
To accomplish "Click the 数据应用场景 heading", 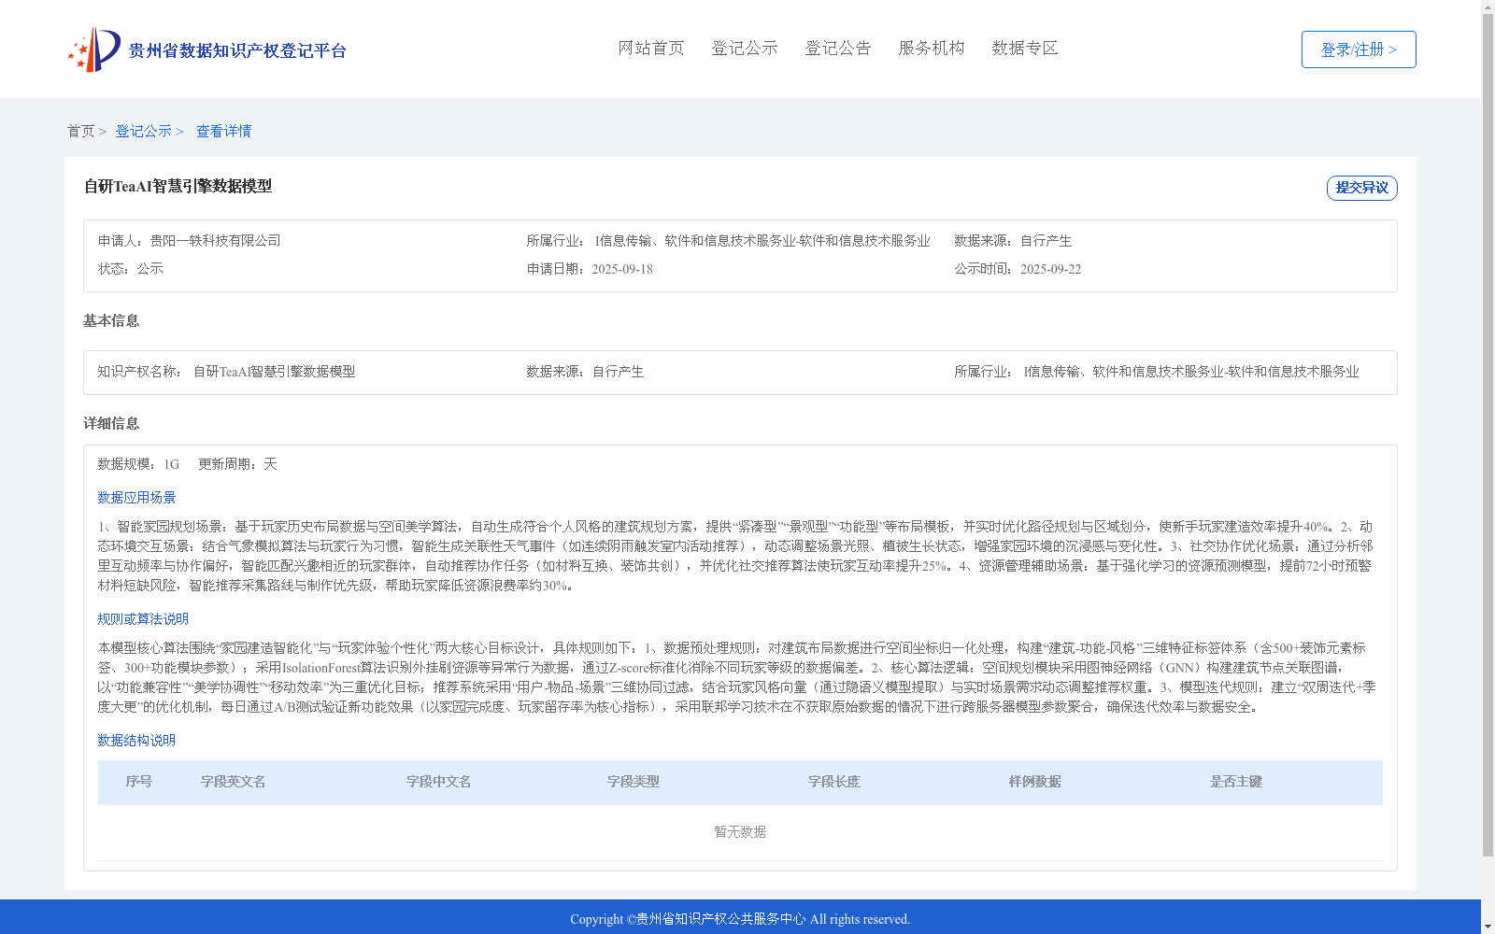I will [136, 498].
